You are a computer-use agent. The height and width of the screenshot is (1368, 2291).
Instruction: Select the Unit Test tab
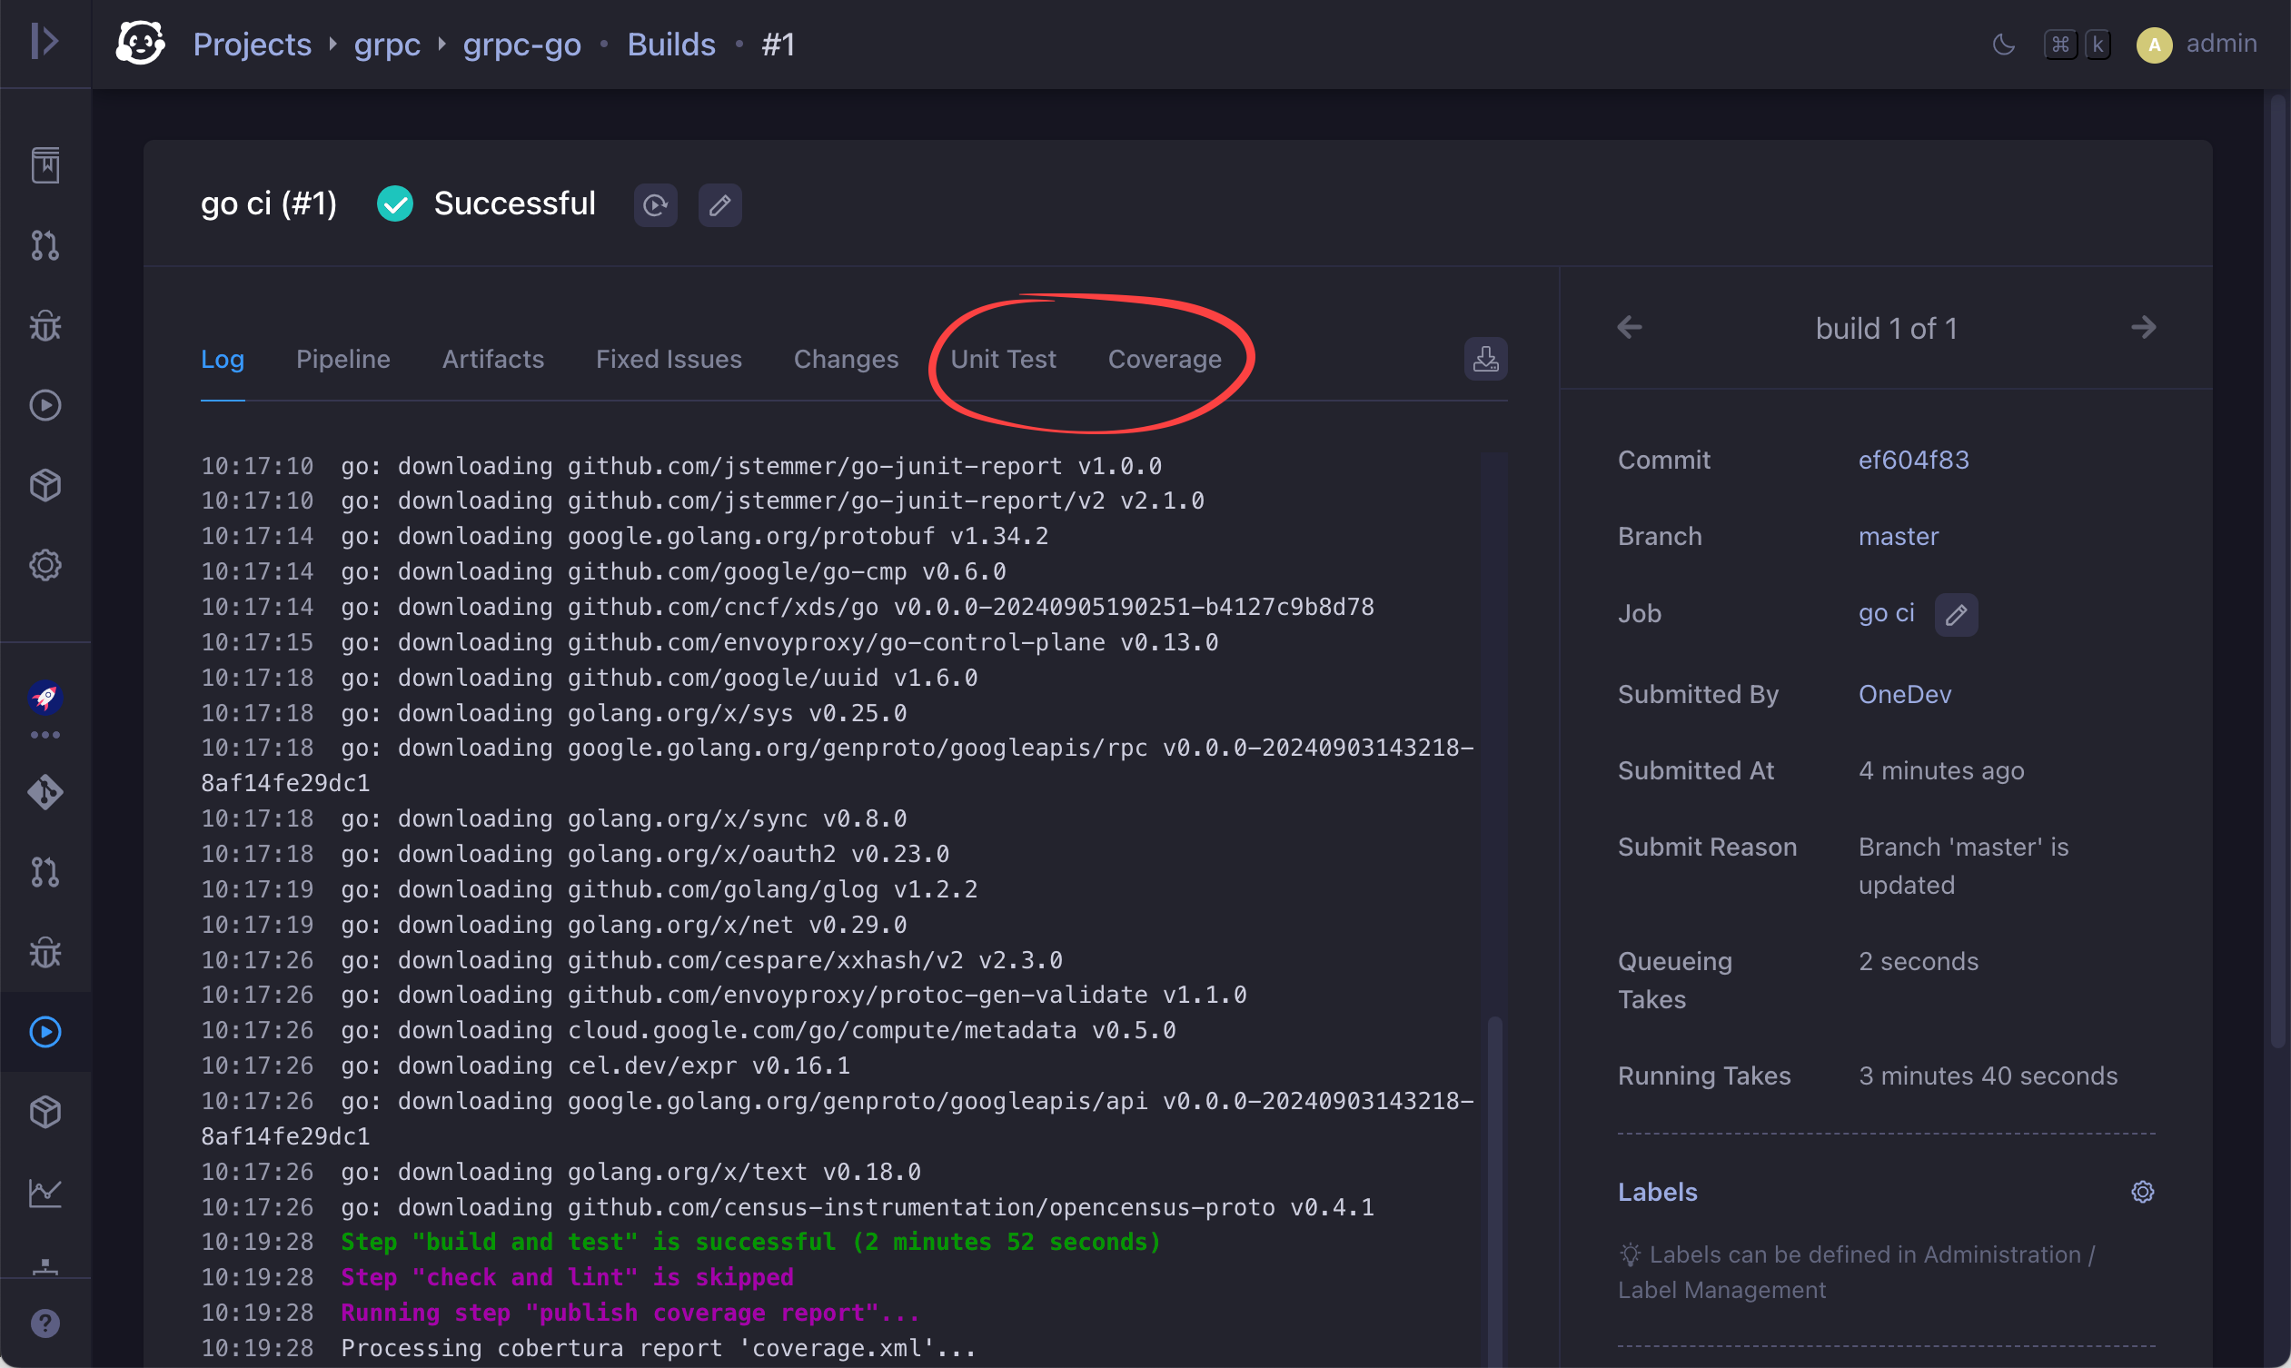[x=1003, y=360]
